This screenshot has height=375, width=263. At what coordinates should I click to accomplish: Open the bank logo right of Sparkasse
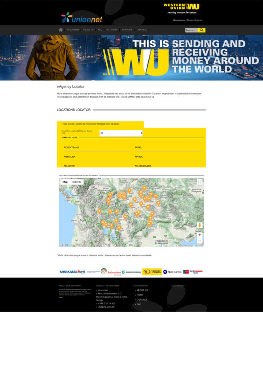(x=90, y=272)
